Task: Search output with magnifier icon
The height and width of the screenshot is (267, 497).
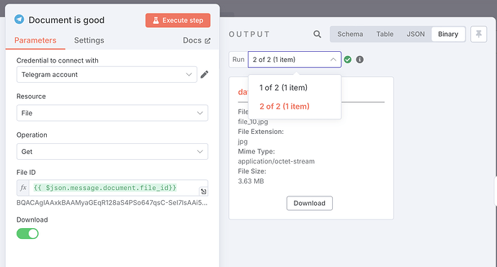Action: click(317, 35)
